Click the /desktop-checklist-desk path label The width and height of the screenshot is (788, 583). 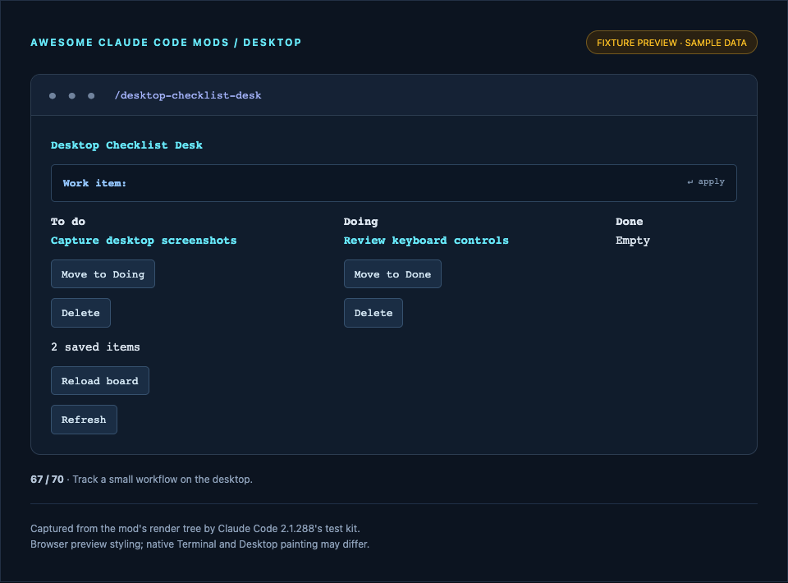(187, 95)
